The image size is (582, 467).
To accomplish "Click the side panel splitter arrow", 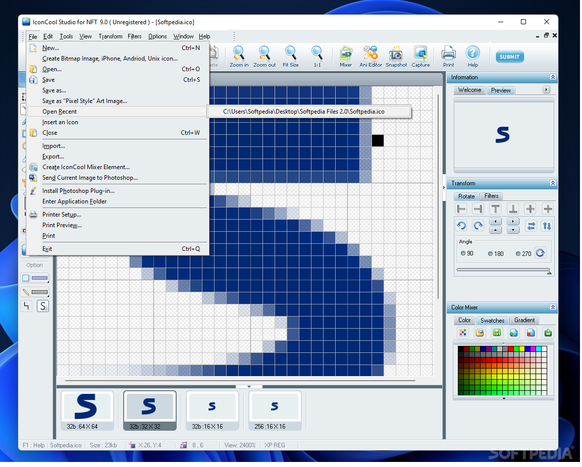I will (x=445, y=188).
